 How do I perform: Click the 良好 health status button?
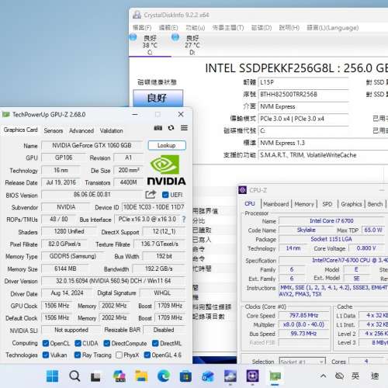(x=158, y=98)
